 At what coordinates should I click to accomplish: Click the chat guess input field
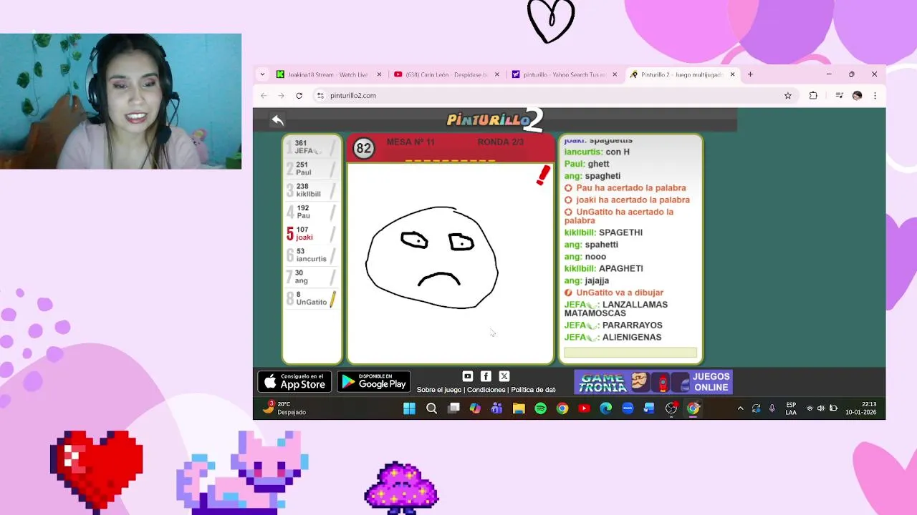click(x=630, y=353)
